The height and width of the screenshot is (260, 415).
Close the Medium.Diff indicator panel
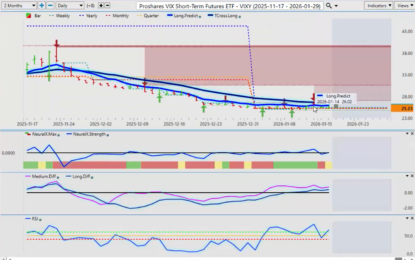point(412,176)
